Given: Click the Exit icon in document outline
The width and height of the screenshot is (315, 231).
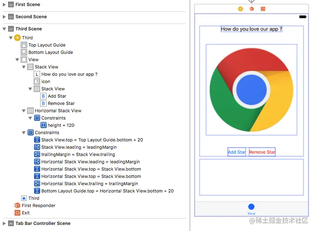Looking at the screenshot, I should pos(17,213).
